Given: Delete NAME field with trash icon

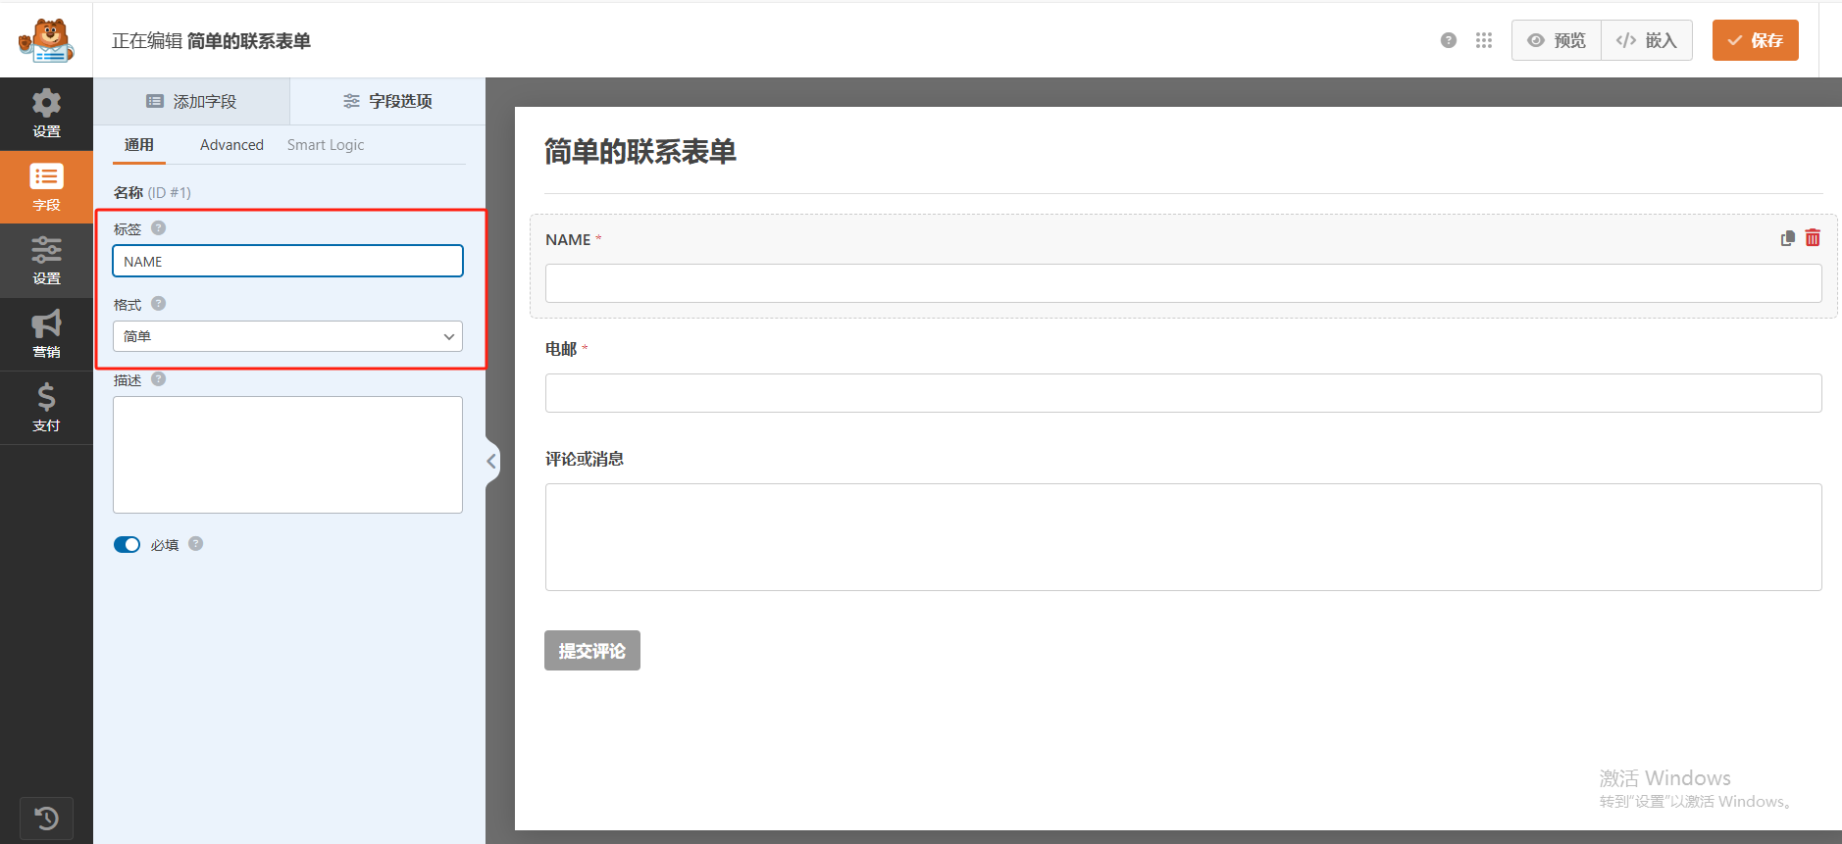Looking at the screenshot, I should 1813,238.
